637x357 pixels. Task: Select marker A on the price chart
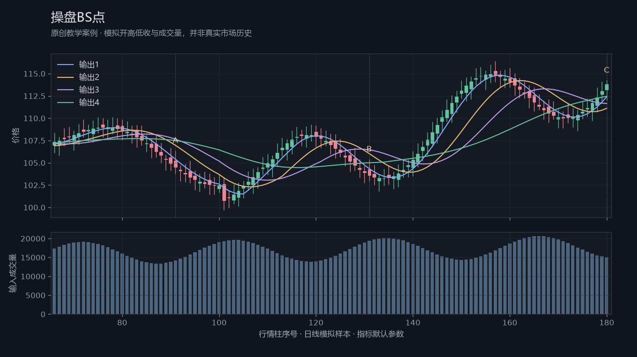[x=175, y=141]
